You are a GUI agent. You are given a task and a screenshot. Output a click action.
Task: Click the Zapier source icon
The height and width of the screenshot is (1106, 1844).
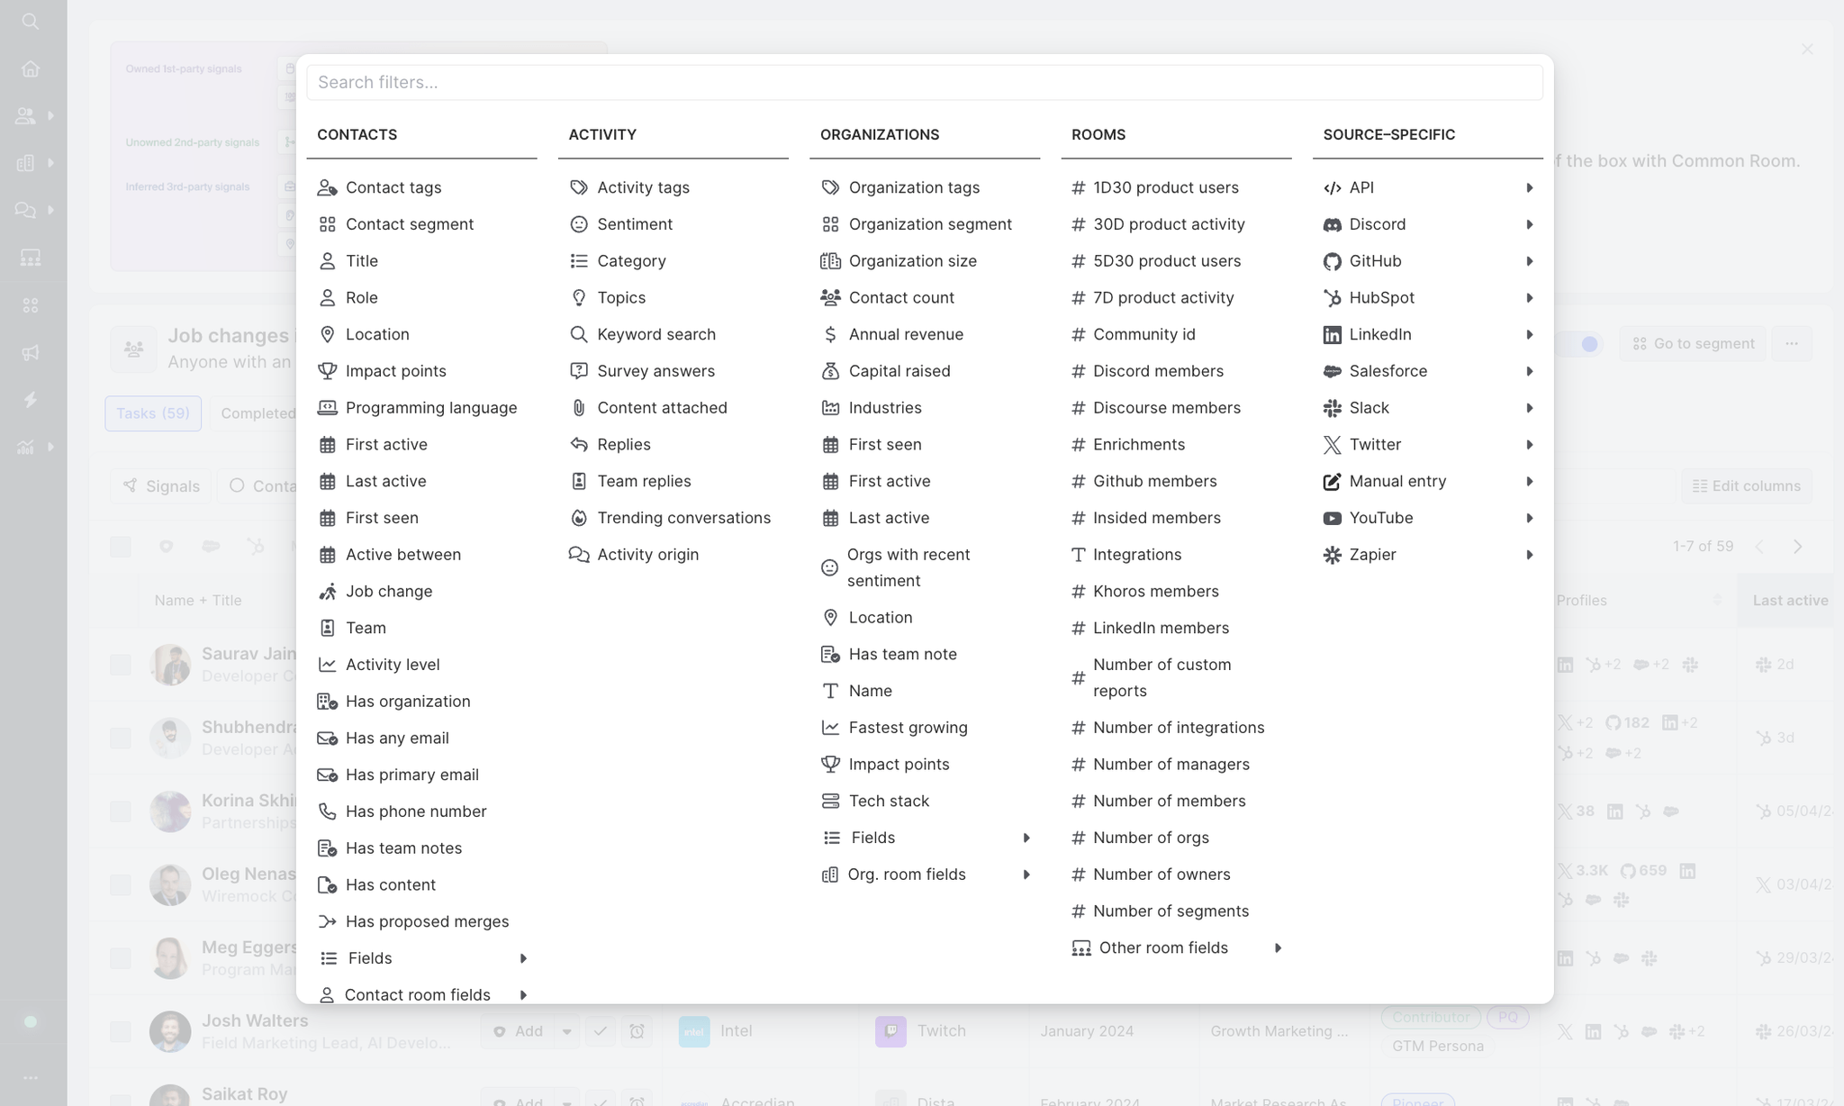point(1332,555)
